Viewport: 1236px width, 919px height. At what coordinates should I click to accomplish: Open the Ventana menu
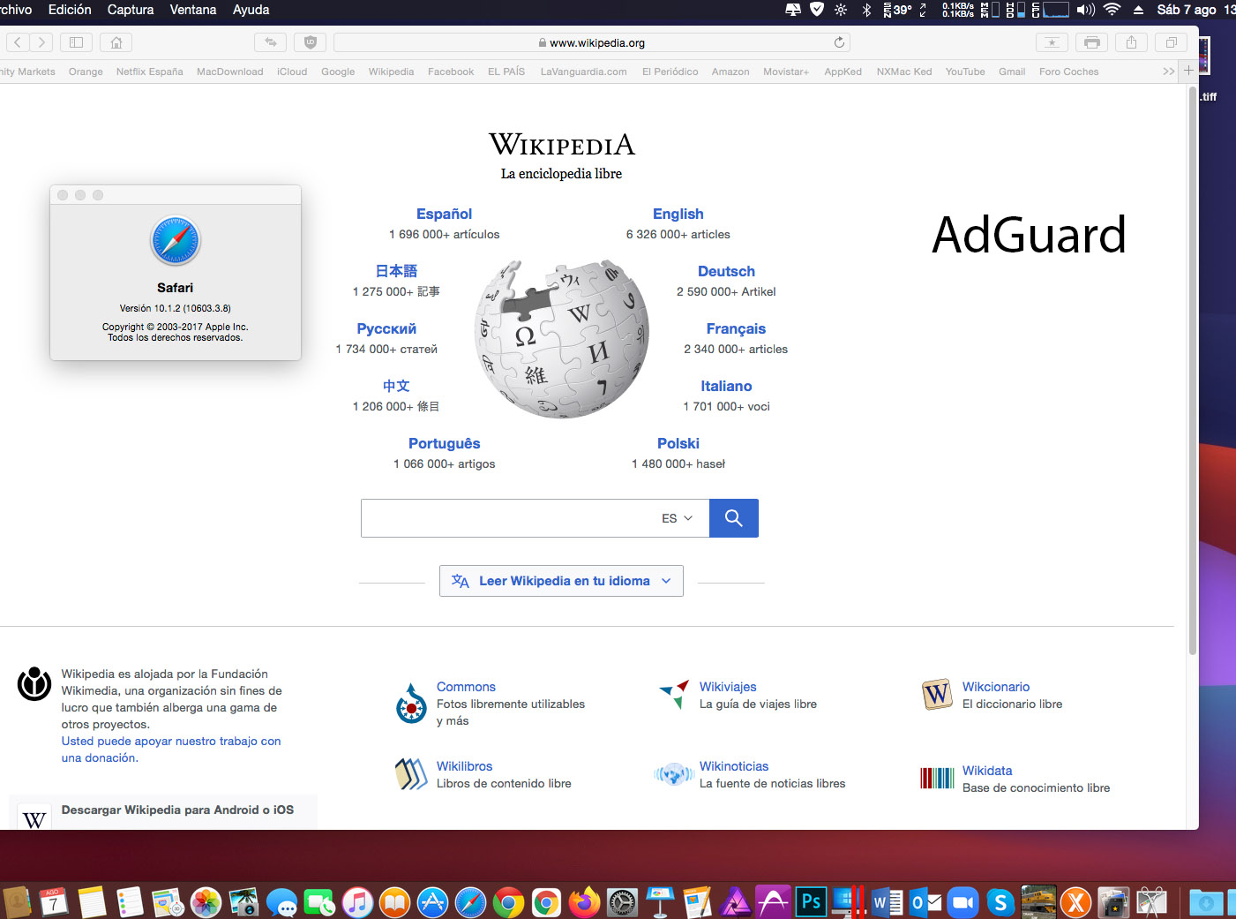193,10
